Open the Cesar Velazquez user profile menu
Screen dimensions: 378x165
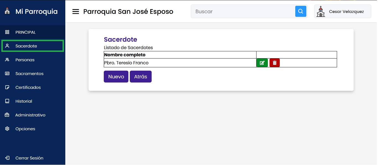[346, 12]
